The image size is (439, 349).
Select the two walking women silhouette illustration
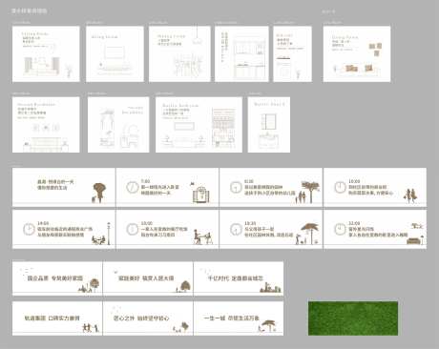[411, 195]
